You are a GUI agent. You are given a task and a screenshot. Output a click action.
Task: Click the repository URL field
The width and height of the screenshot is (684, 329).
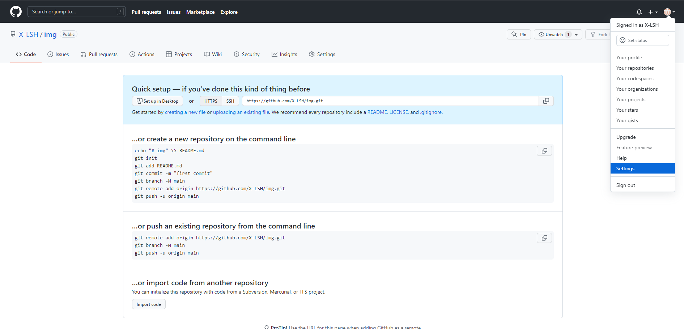tap(390, 101)
